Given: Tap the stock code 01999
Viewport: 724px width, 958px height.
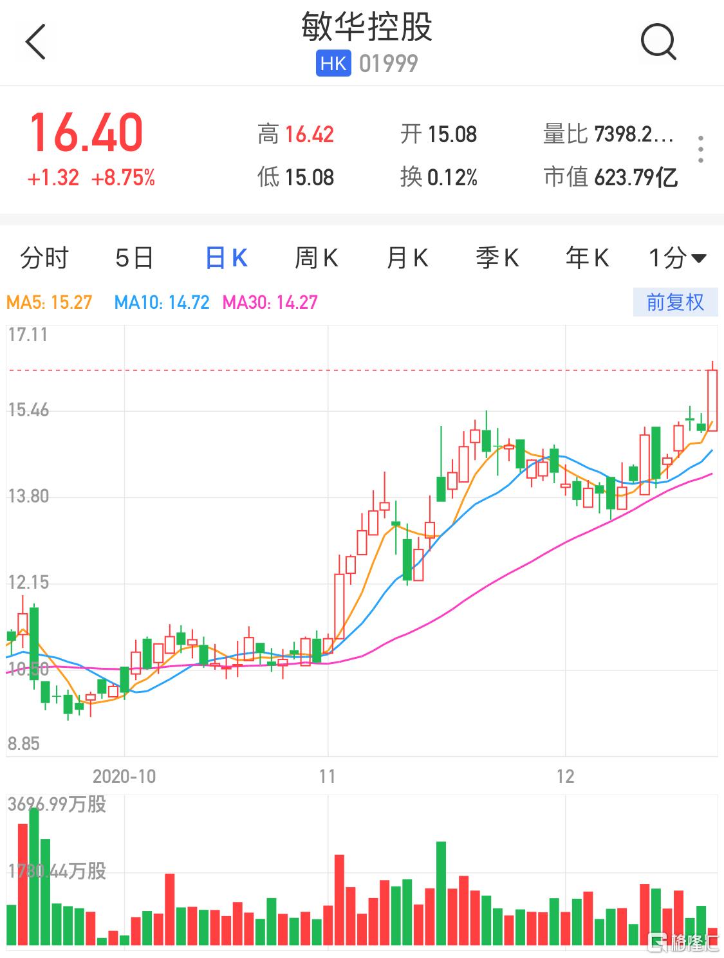Looking at the screenshot, I should pyautogui.click(x=389, y=63).
